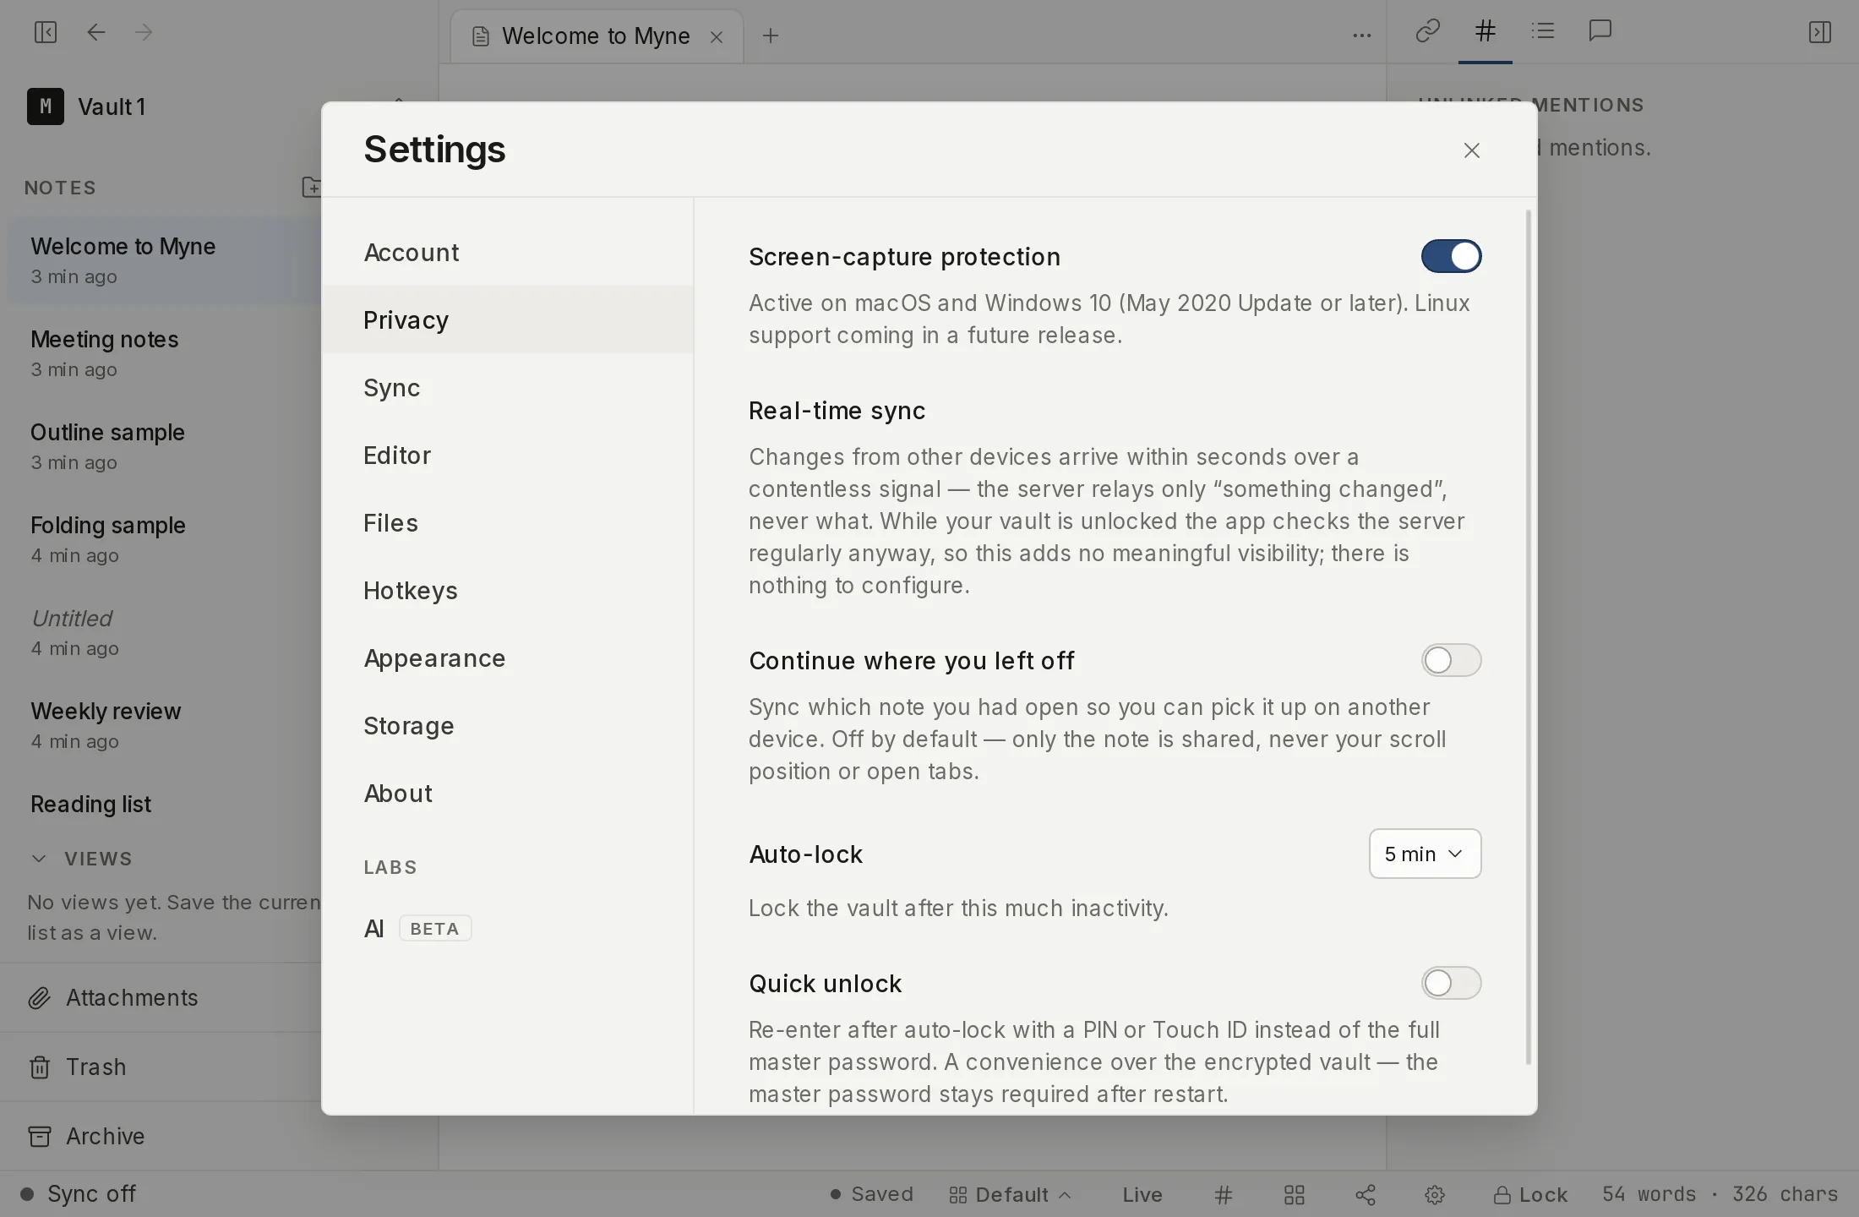Click the Settings pane vertical scrollbar
The width and height of the screenshot is (1859, 1217).
[1528, 637]
